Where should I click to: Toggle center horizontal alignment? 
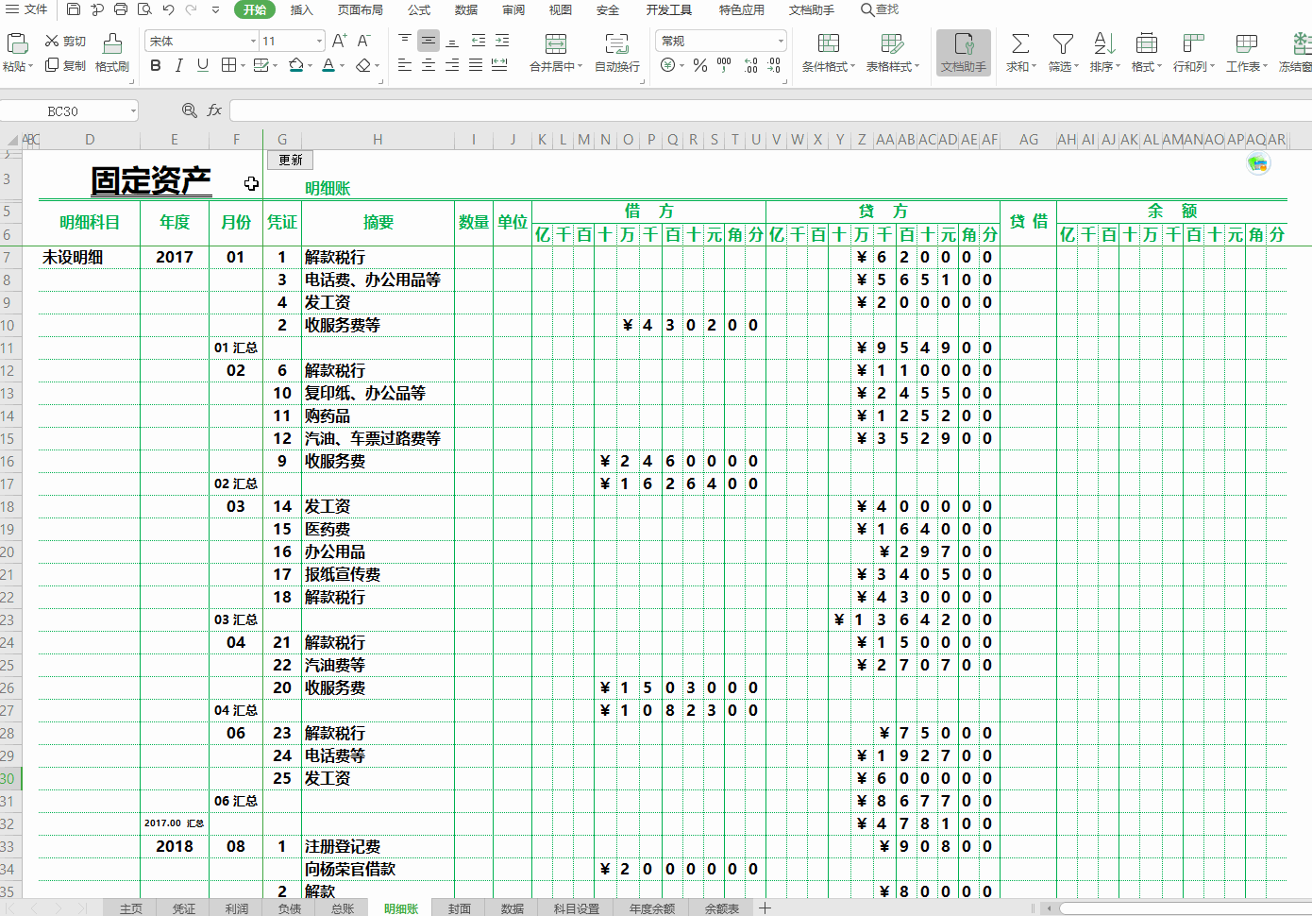(429, 65)
